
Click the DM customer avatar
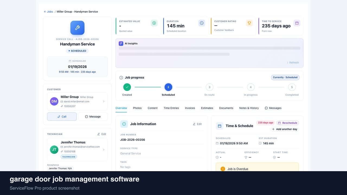pos(54,101)
